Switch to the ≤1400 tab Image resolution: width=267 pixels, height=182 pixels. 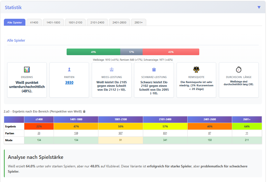(x=34, y=22)
